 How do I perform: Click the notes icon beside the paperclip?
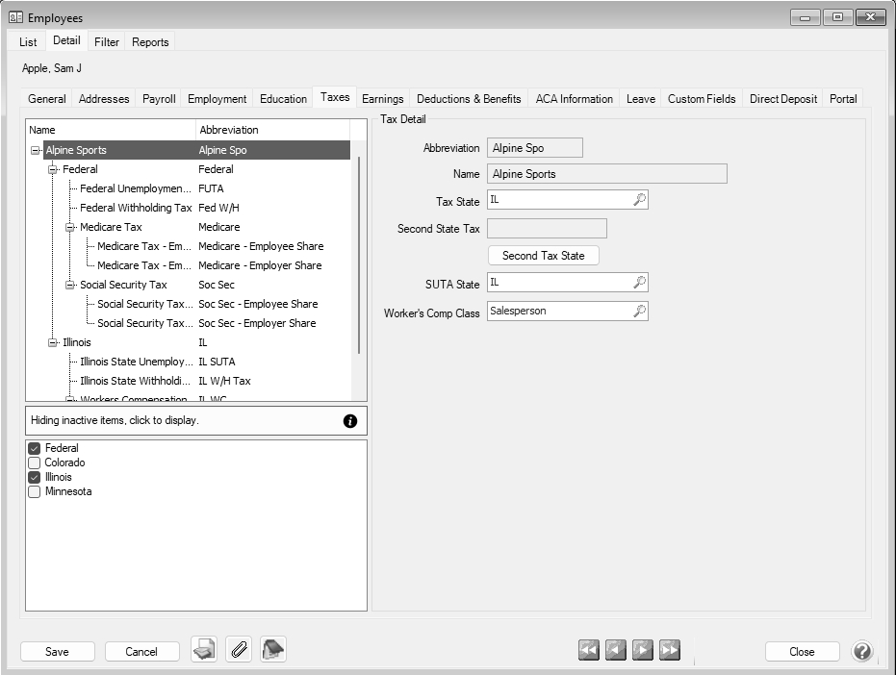point(273,651)
